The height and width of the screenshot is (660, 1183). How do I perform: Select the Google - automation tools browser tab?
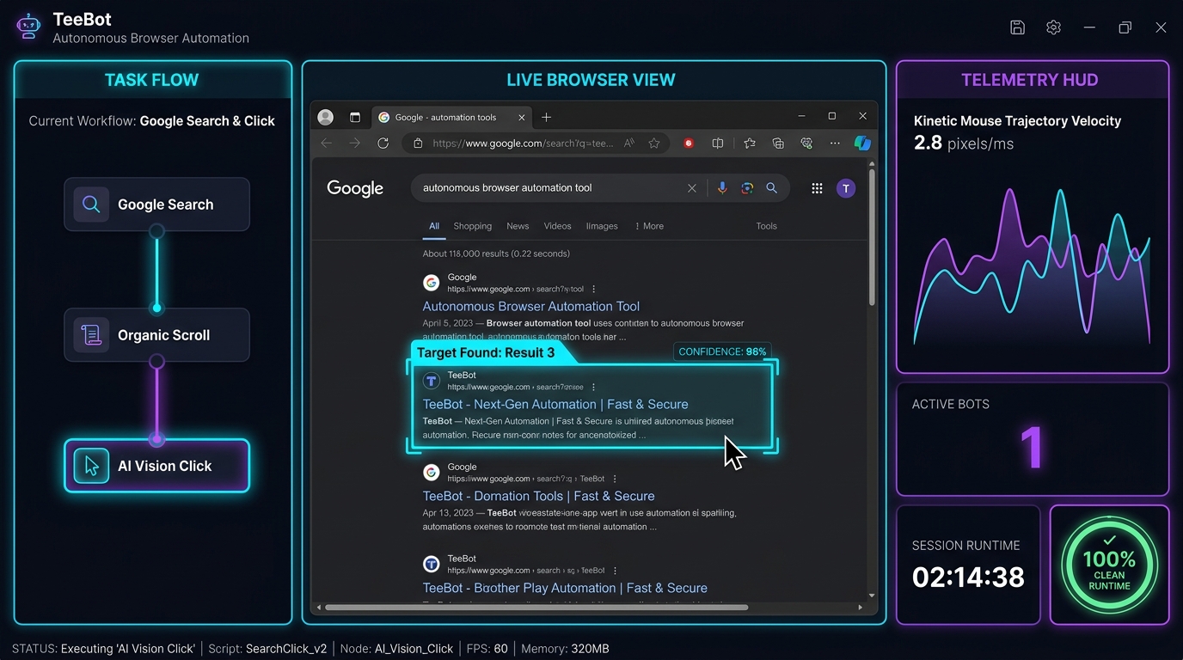tap(452, 117)
